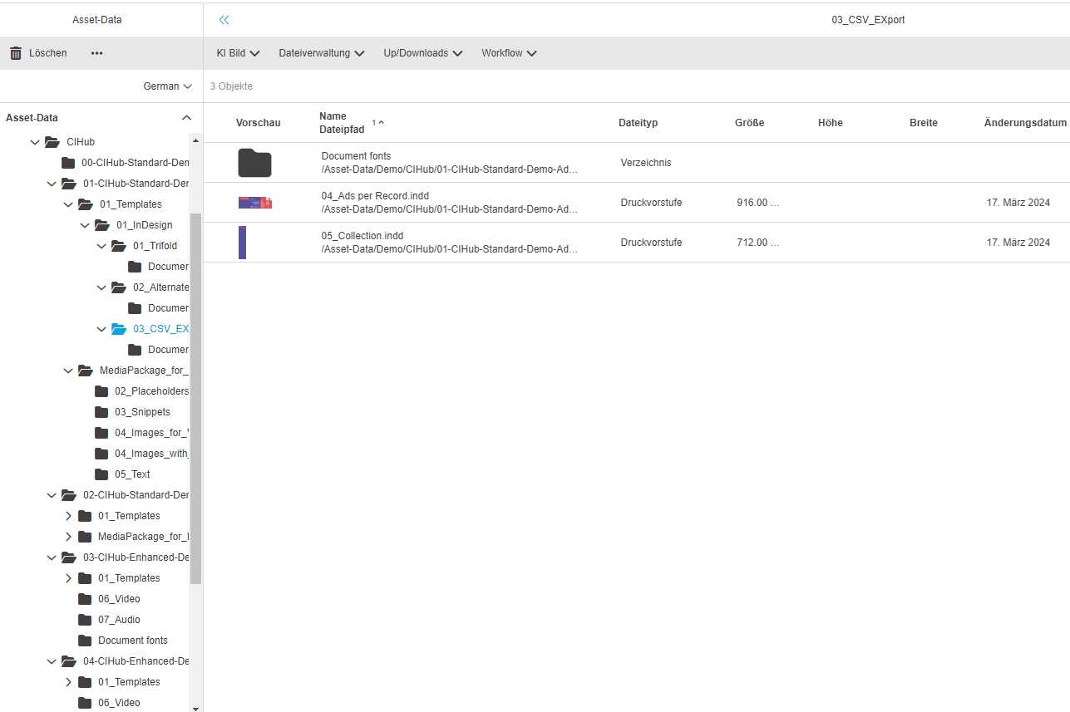Click the 03_Snippets folder icon
1070x712 pixels.
point(101,412)
